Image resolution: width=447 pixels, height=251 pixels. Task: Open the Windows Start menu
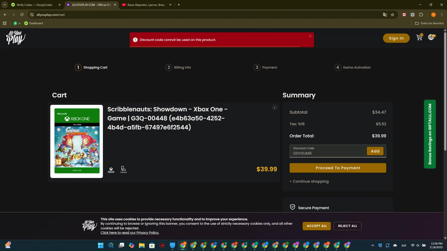[x=101, y=245]
